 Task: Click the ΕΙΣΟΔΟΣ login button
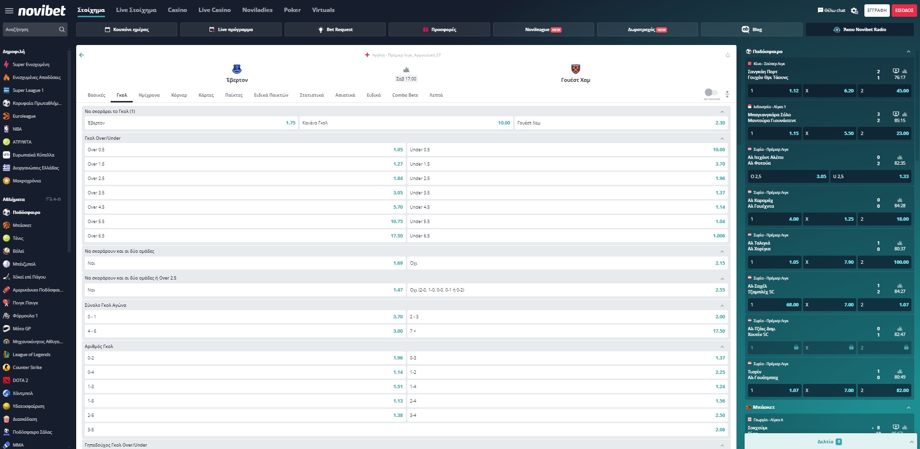(x=904, y=11)
